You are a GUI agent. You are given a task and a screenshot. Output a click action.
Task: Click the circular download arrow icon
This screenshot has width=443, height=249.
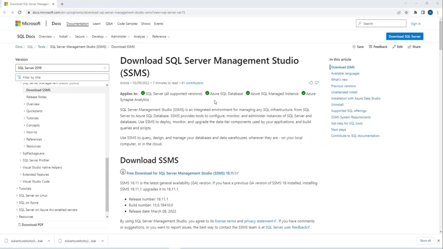pyautogui.click(x=123, y=172)
